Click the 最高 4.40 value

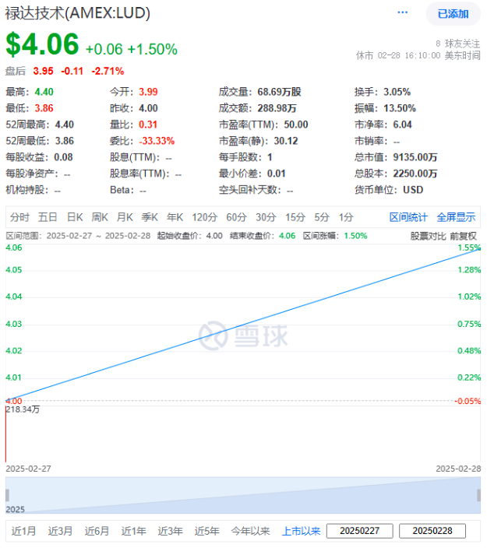(44, 92)
